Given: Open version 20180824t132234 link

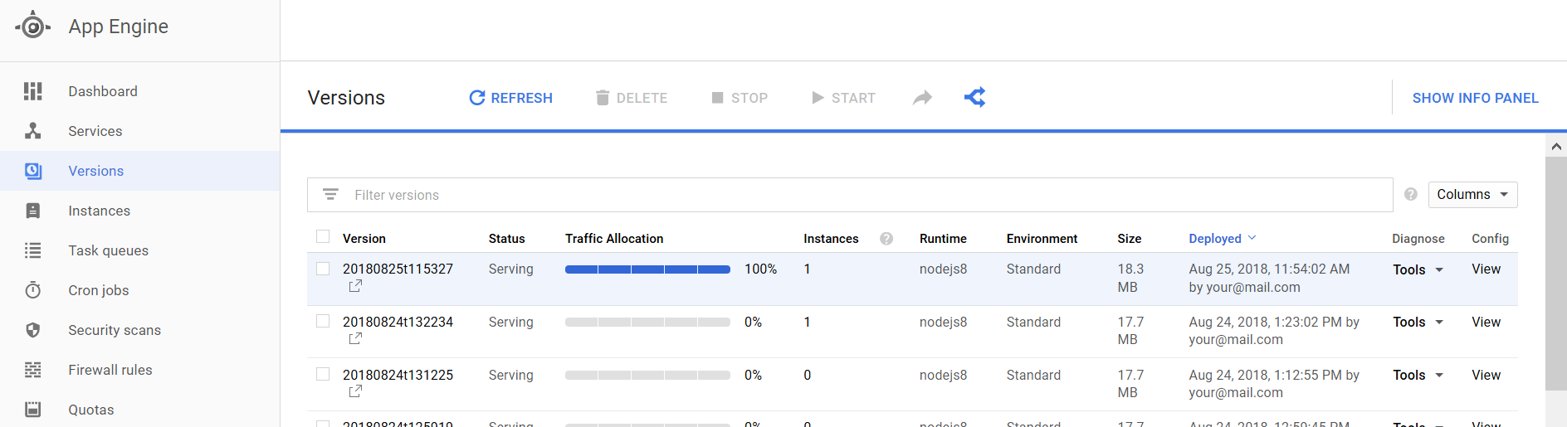Looking at the screenshot, I should click(398, 322).
